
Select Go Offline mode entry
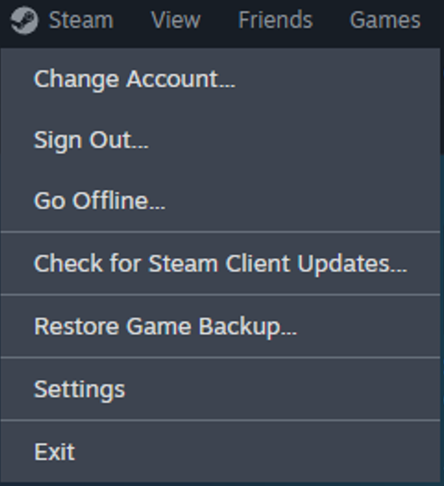pos(220,201)
